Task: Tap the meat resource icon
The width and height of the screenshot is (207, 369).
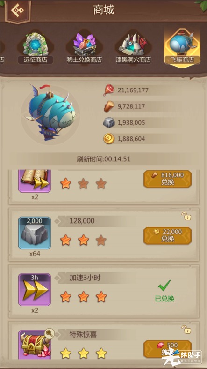Action: 109,90
